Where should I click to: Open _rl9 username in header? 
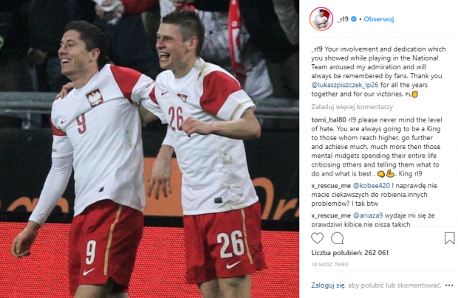tap(343, 19)
